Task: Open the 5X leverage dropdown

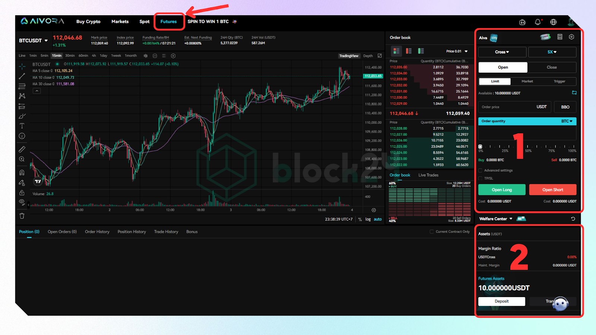Action: (552, 52)
